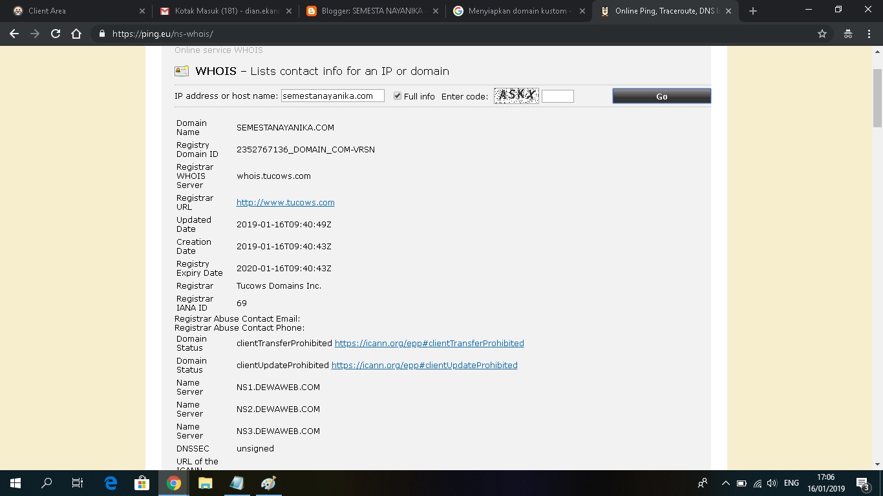The image size is (883, 496).
Task: Open Chrome's three-dot menu
Action: [x=869, y=34]
